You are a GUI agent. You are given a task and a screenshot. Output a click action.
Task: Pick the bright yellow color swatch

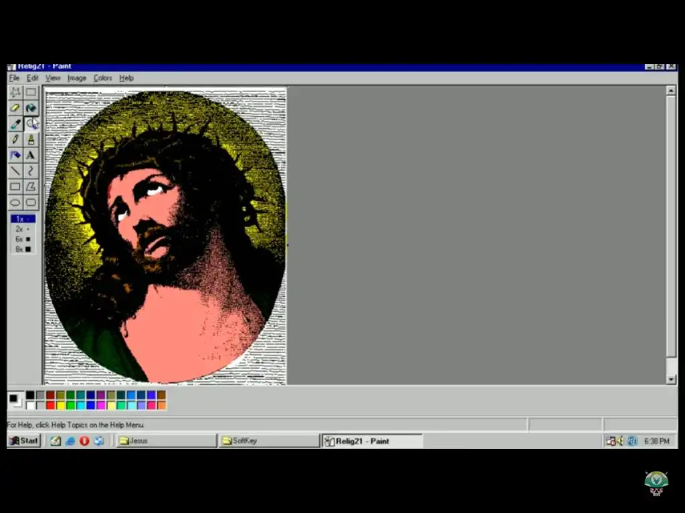[x=61, y=405]
